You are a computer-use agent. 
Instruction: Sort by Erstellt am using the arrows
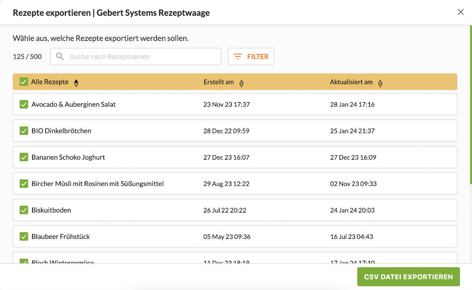click(x=241, y=83)
